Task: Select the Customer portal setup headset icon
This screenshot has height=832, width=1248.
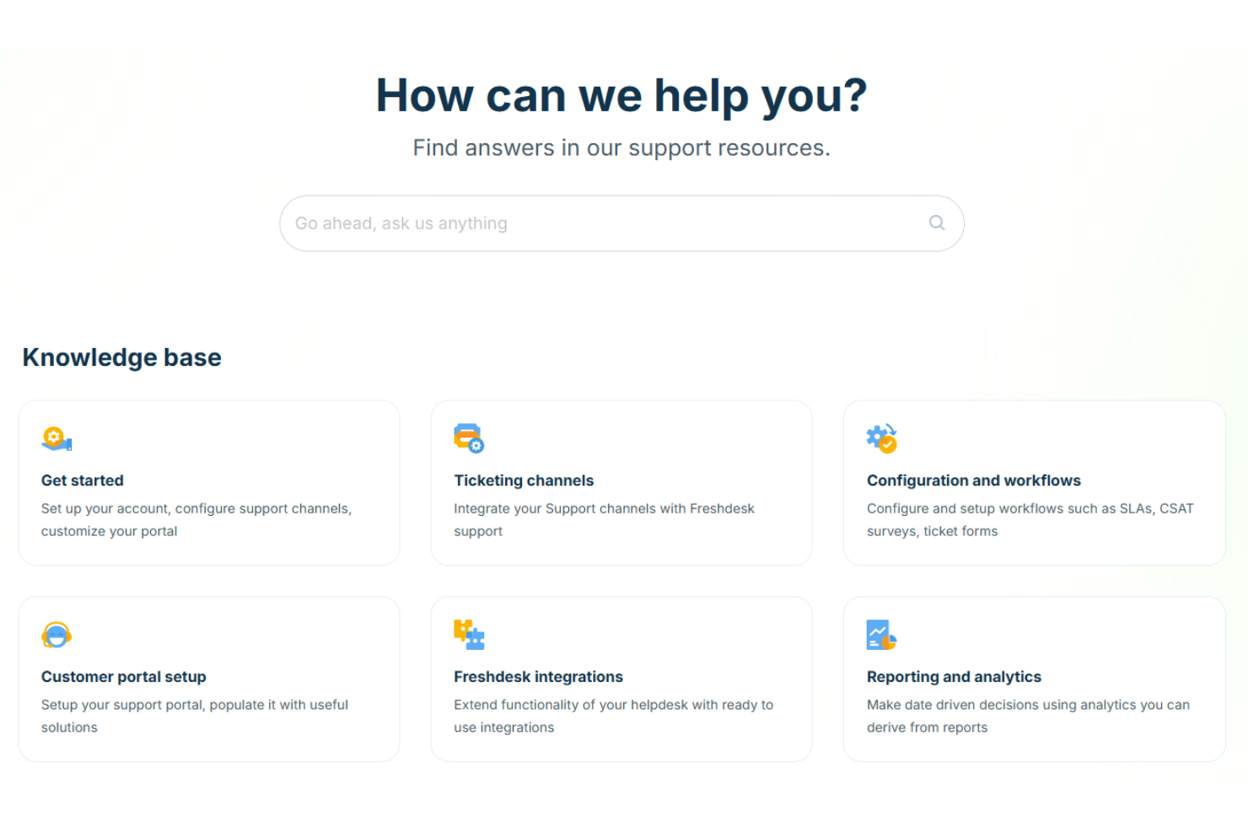Action: pos(56,634)
